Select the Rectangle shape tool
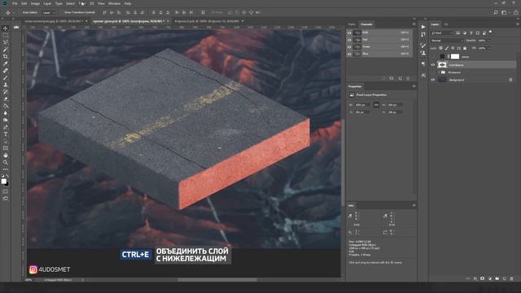This screenshot has height=293, width=521. point(5,148)
